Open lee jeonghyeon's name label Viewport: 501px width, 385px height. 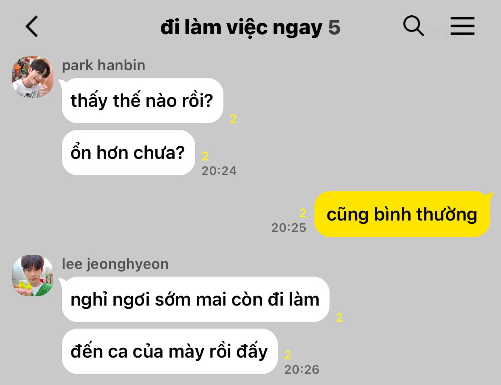coord(115,264)
